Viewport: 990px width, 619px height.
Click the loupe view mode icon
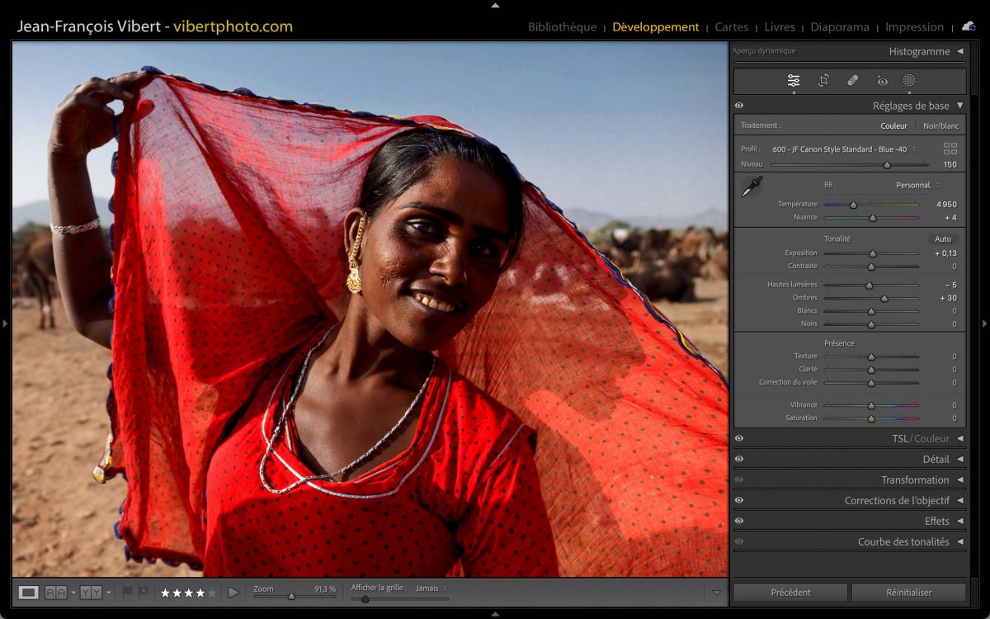tap(29, 592)
